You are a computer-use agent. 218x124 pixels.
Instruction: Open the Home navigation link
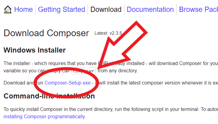pos(23,10)
